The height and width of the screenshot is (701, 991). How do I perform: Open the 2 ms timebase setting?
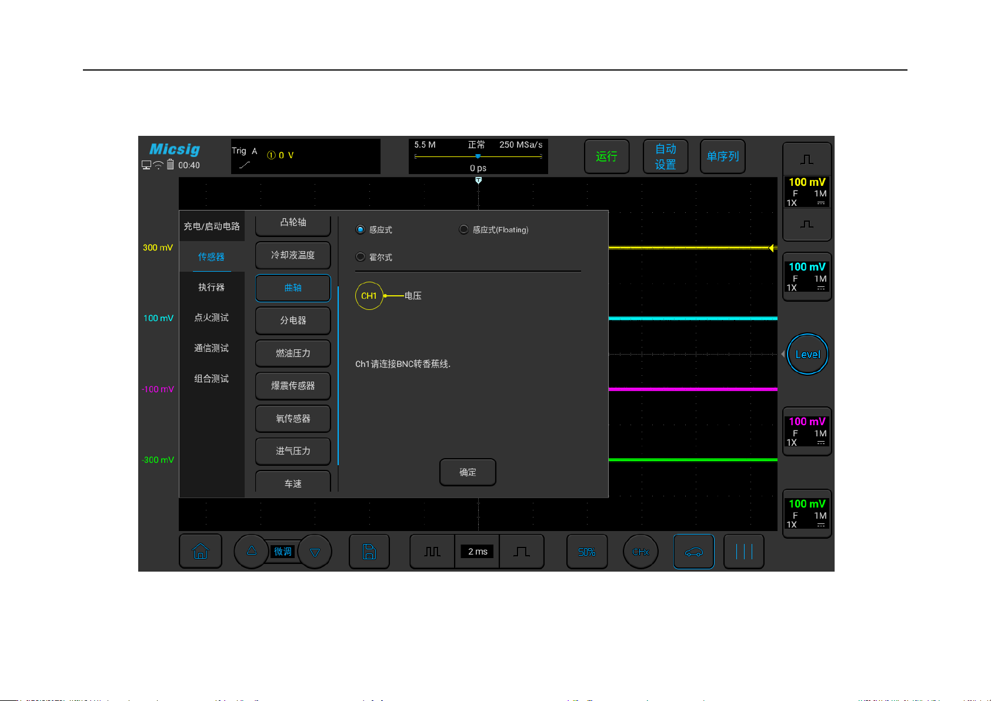(x=478, y=552)
